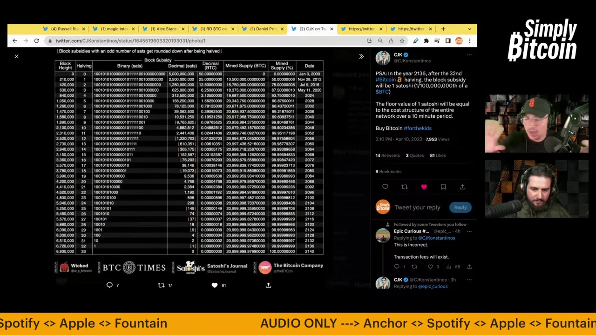Expand the tab search chevron
This screenshot has width=596, height=335.
coord(469,29)
